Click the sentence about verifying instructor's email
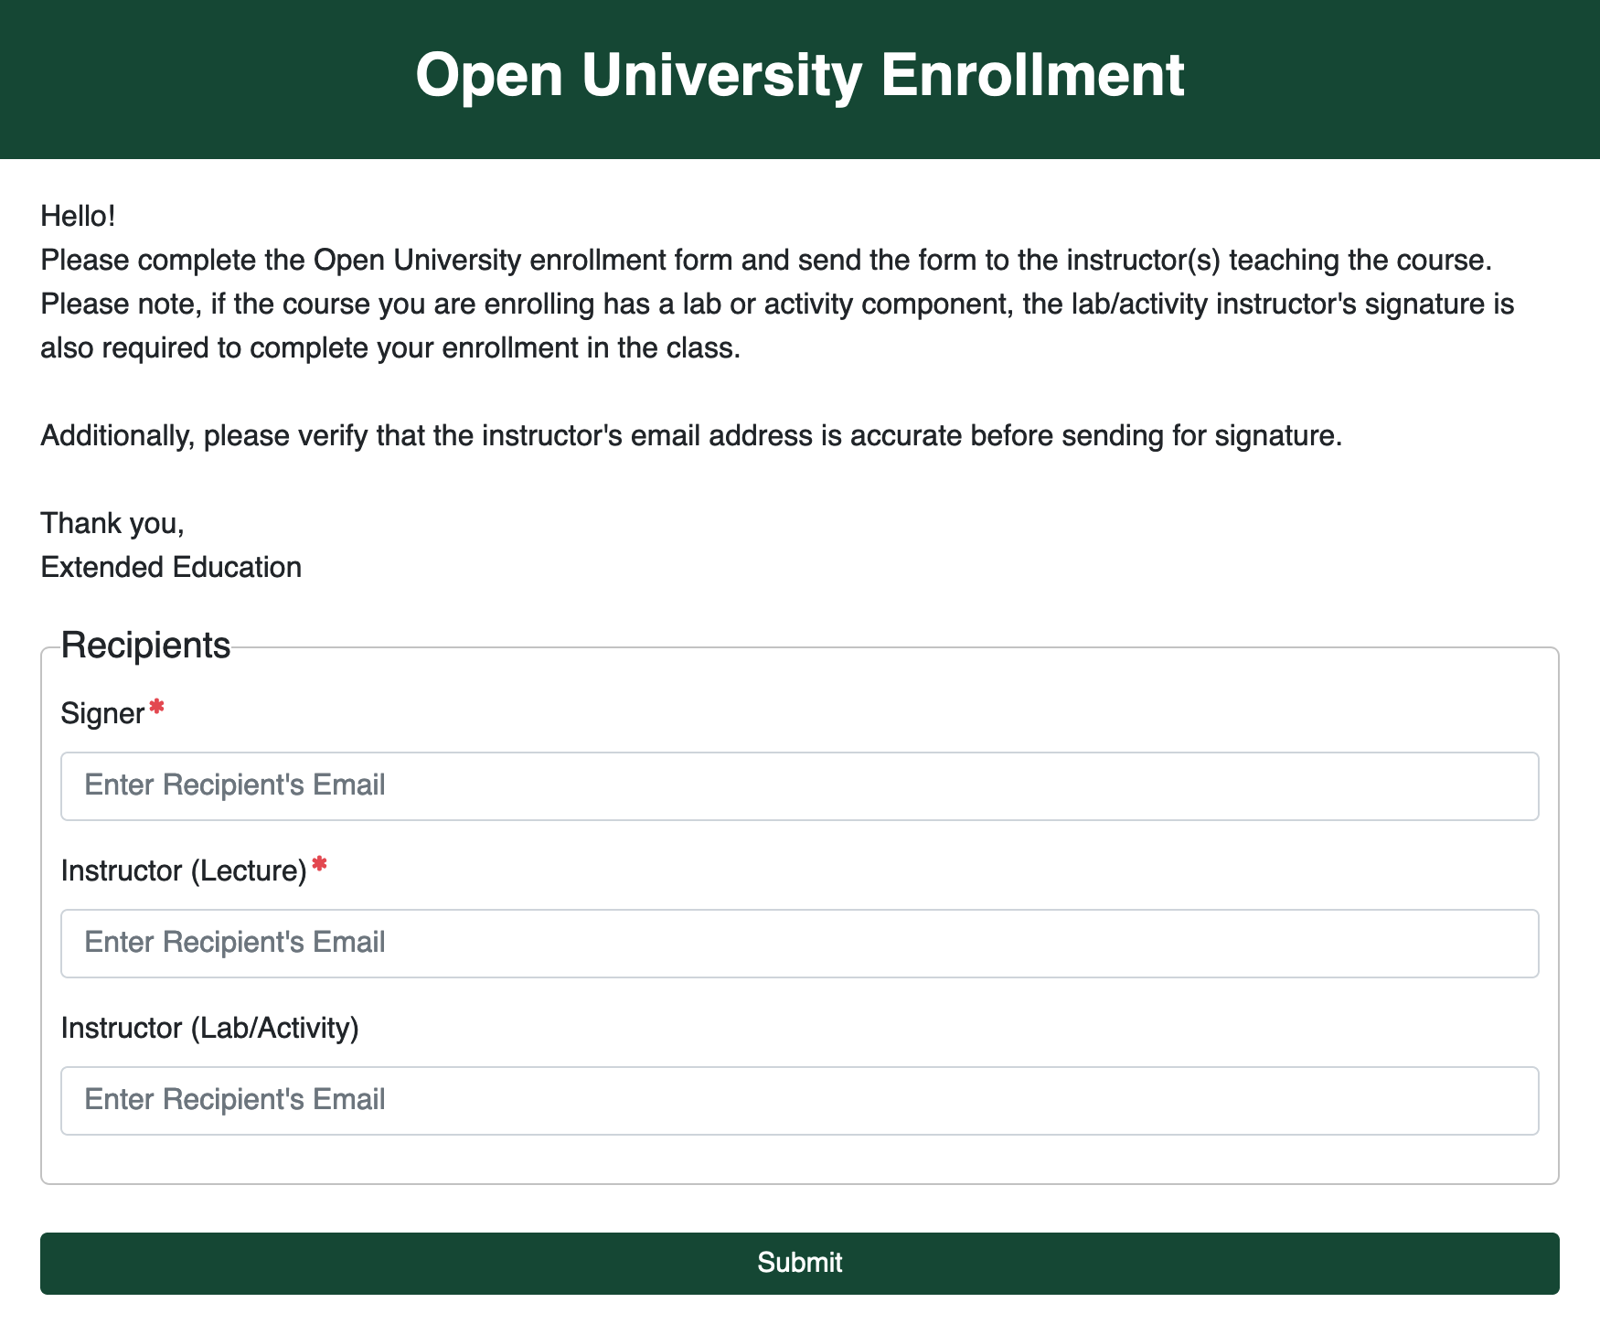This screenshot has width=1600, height=1324. 691,435
